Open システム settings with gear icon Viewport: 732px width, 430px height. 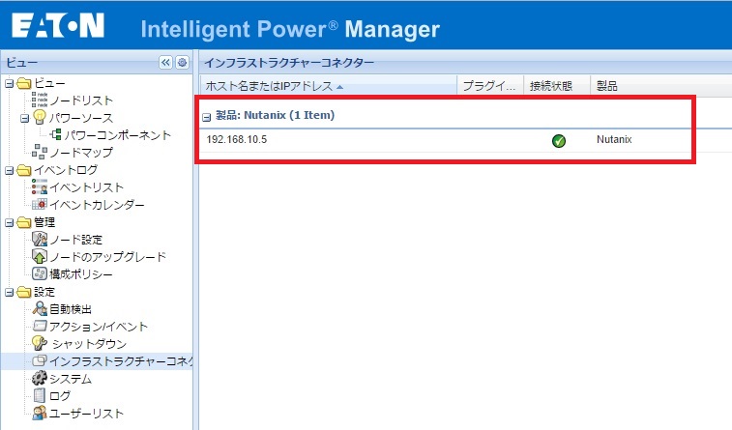point(70,379)
